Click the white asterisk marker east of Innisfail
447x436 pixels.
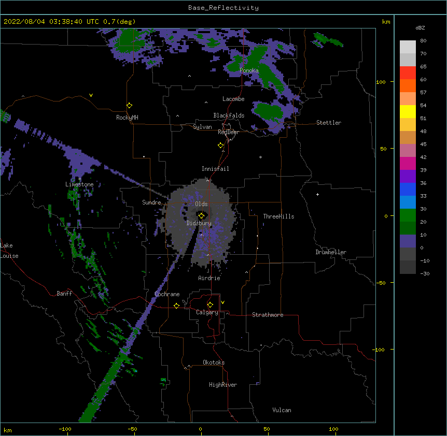[x=260, y=157]
